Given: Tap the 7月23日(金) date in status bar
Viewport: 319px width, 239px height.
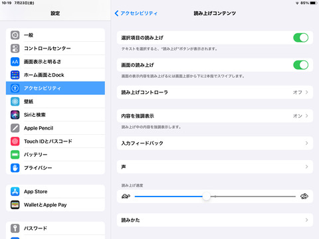Looking at the screenshot, I should [25, 3].
